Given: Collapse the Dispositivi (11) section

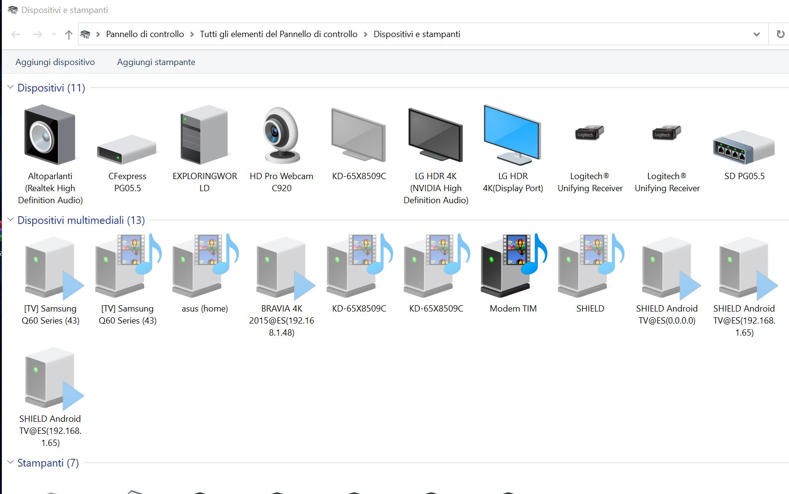Looking at the screenshot, I should (10, 88).
